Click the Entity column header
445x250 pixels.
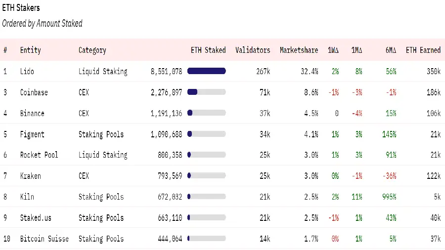[x=30, y=50]
